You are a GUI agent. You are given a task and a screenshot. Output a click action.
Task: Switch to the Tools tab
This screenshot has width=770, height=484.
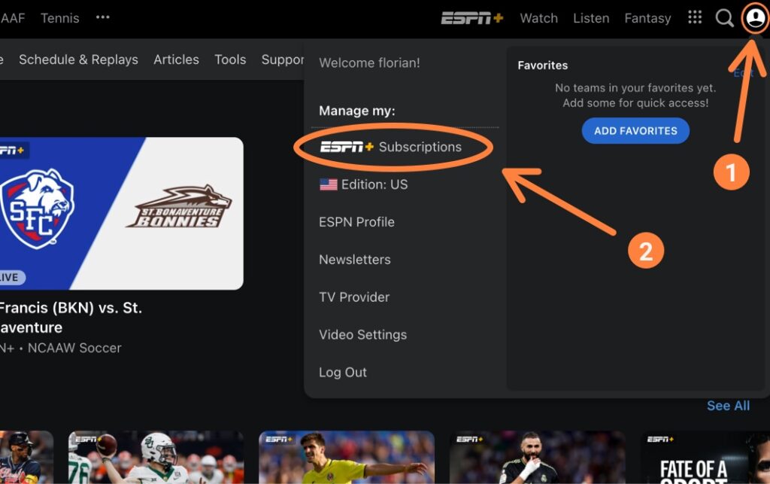click(230, 59)
